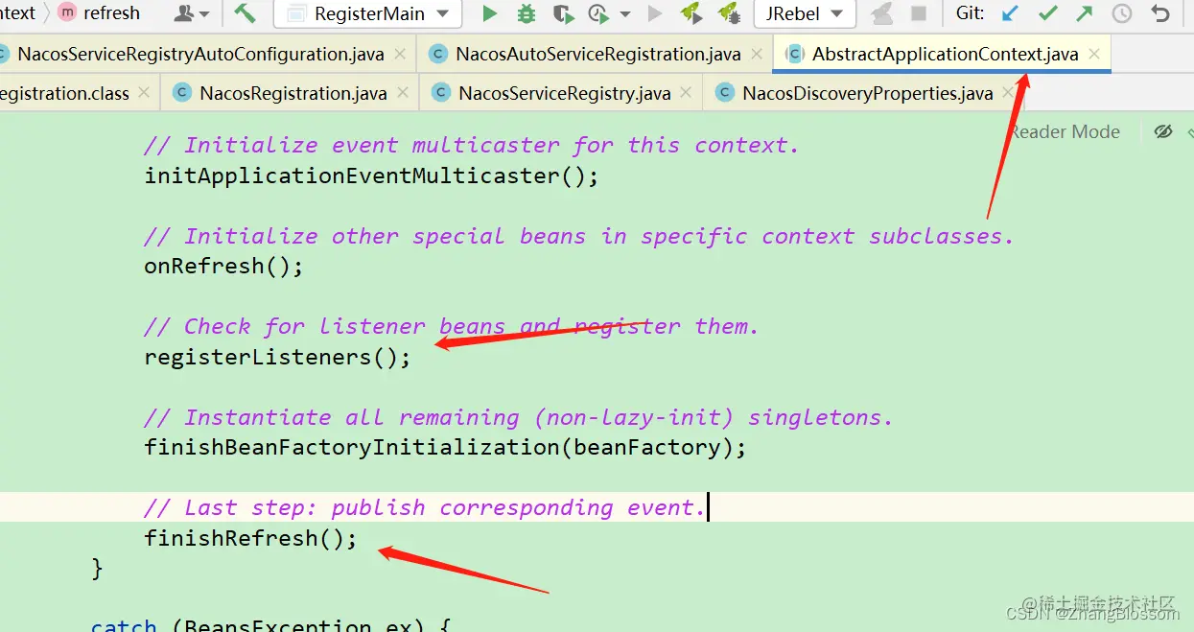
Task: Click Git update project blue arrow
Action: [x=1010, y=13]
